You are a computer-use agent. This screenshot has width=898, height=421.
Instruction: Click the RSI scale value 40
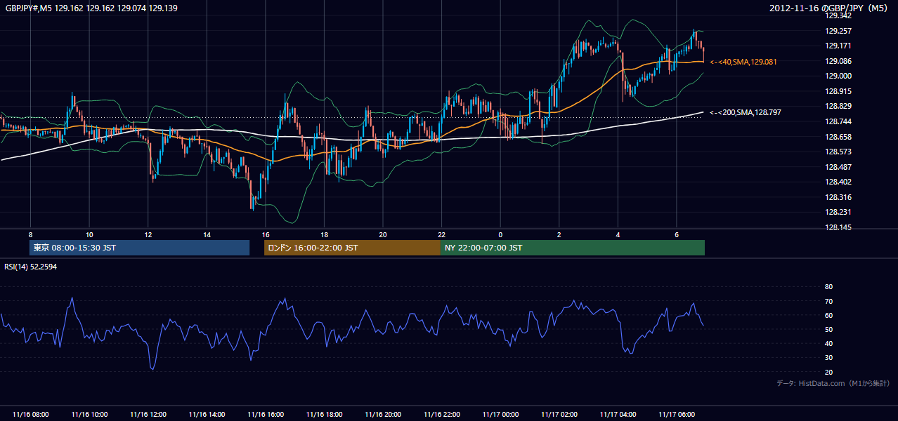pos(829,343)
